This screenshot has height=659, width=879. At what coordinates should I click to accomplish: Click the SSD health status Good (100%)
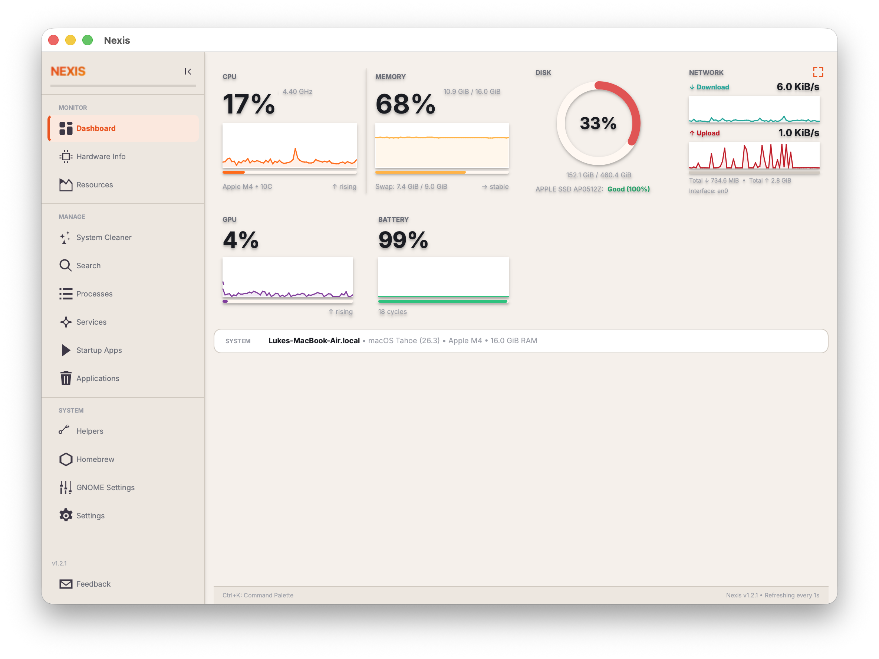coord(628,189)
